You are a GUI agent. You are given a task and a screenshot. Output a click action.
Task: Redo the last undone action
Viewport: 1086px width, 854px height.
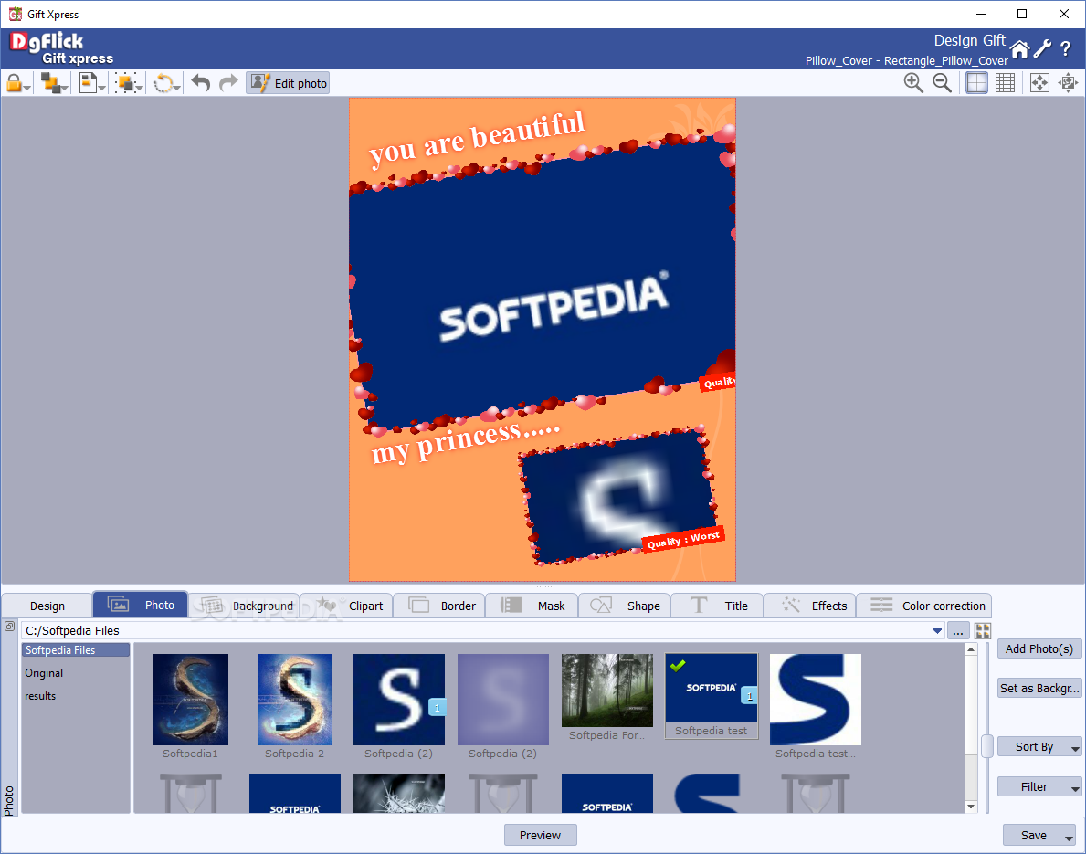coord(227,83)
